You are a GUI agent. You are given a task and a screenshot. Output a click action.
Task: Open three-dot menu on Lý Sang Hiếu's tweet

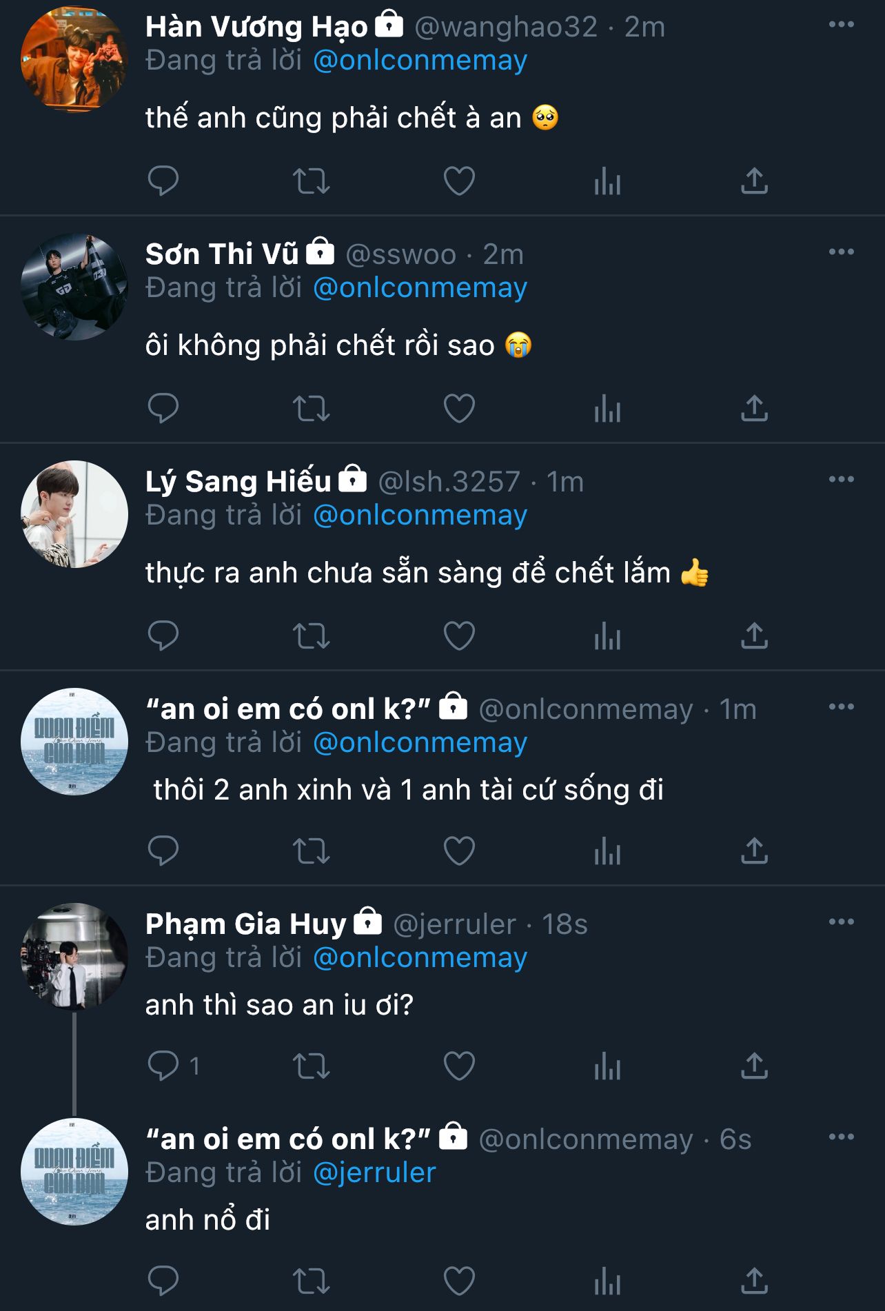[841, 480]
